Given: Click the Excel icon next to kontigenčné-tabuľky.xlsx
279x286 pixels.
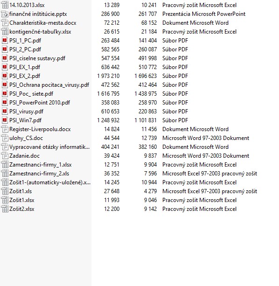Looking at the screenshot, I should 5,32.
